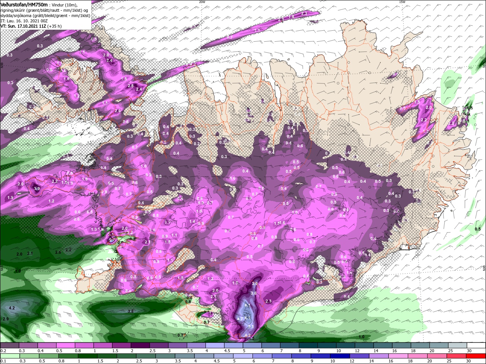The height and width of the screenshot is (364, 486).
Task: Click the 30 white swatch in the upper scale
Action: [x=477, y=346]
